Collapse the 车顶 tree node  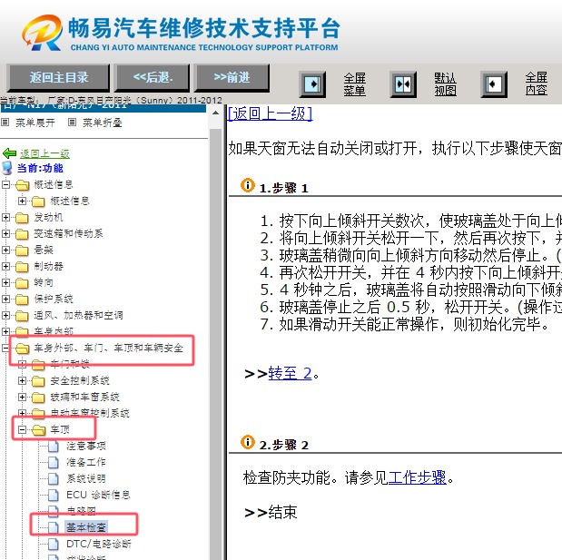click(22, 429)
